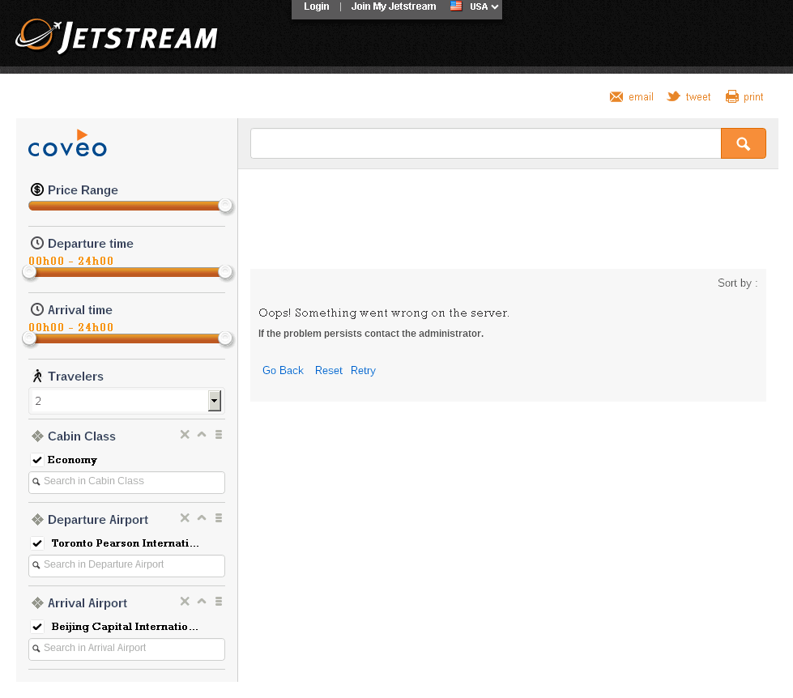Click the Coveo logo in the sidebar
The height and width of the screenshot is (698, 793).
point(67,143)
